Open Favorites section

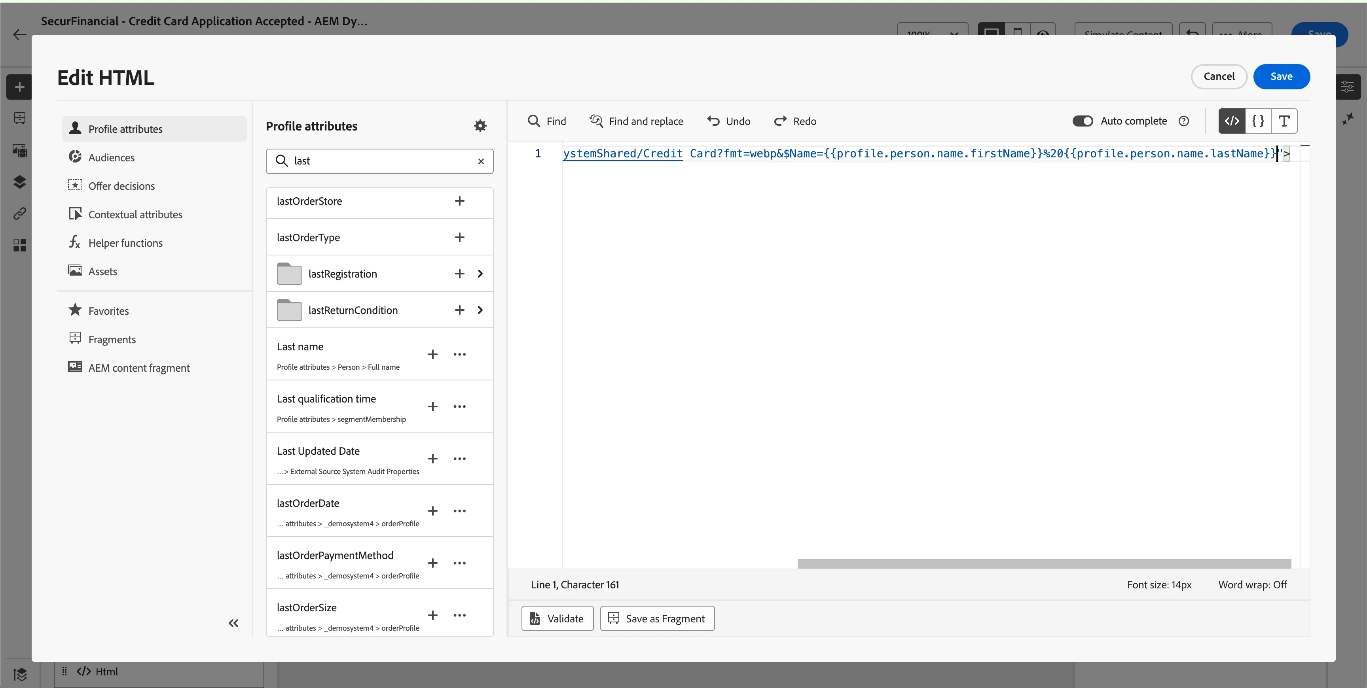point(154,311)
